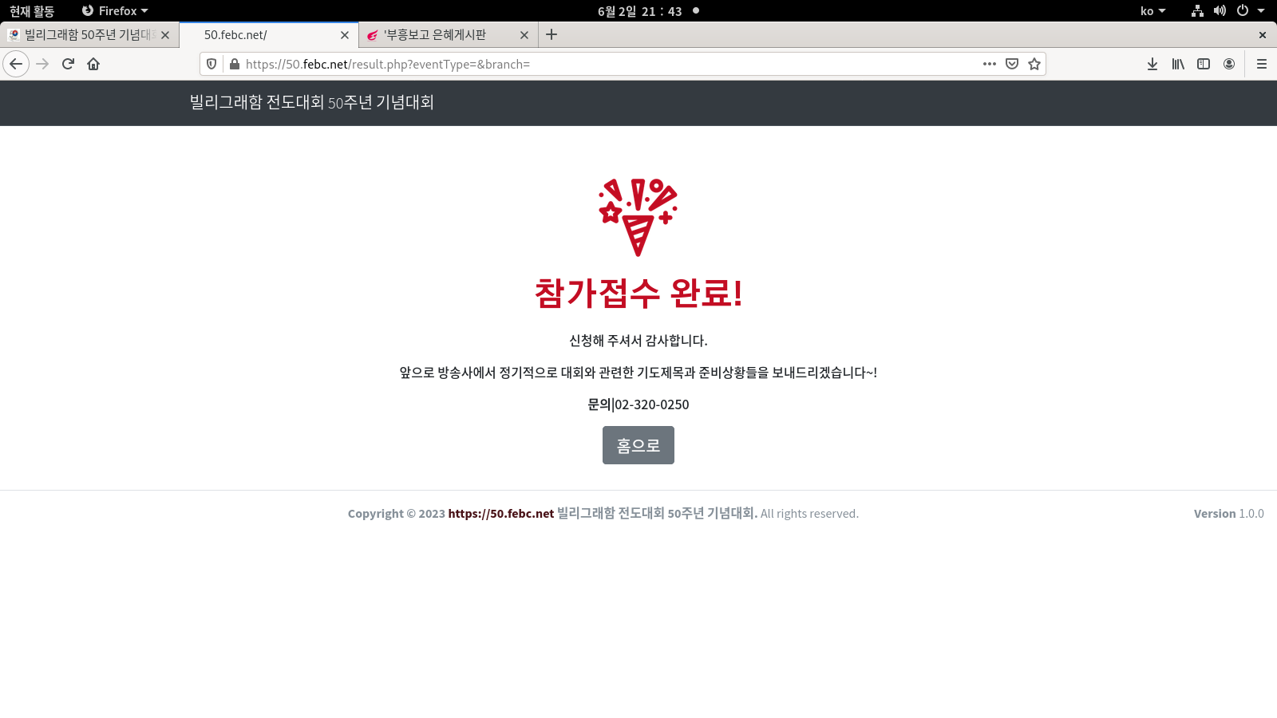This screenshot has height=718, width=1277.
Task: Open the Firefox application menu in top bar
Action: click(x=116, y=11)
